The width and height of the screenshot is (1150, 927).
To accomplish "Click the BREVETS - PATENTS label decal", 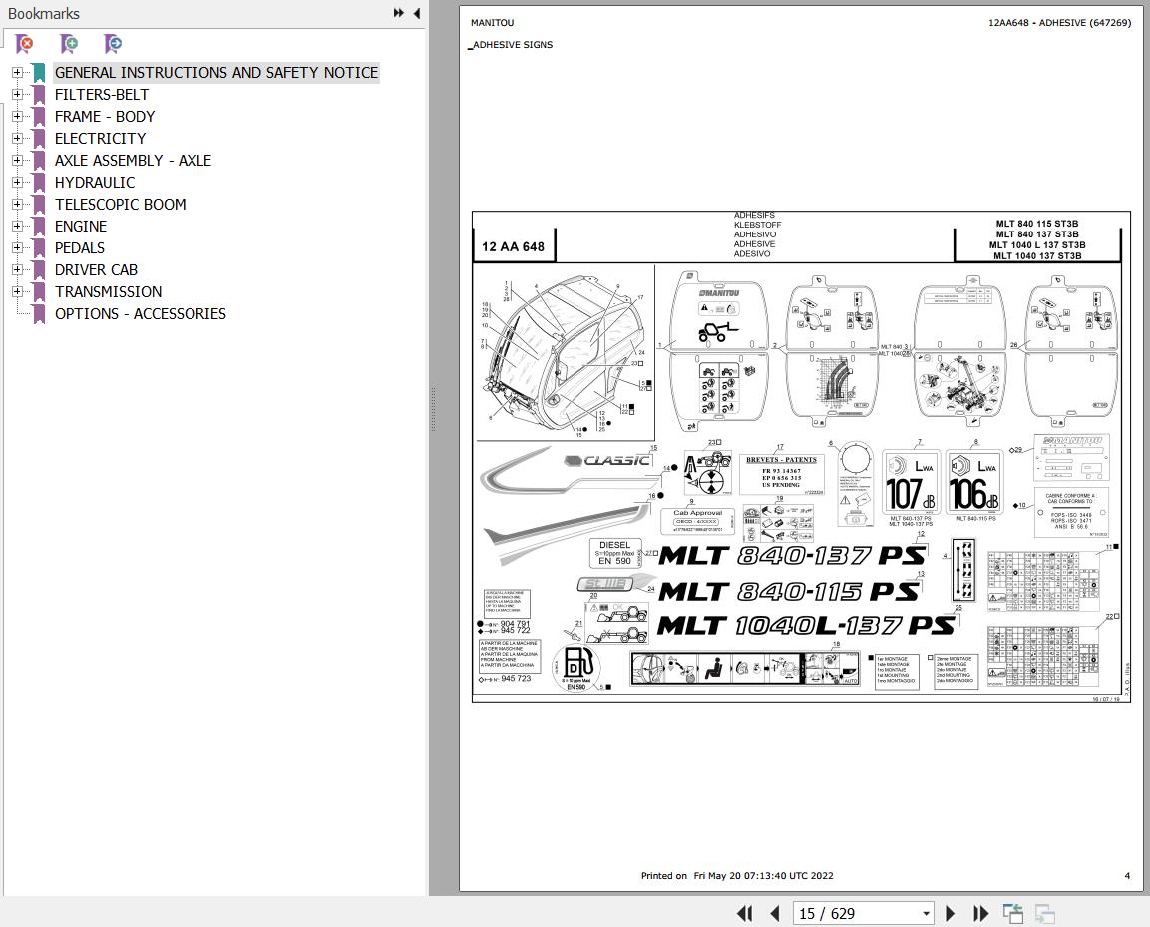I will (x=781, y=474).
